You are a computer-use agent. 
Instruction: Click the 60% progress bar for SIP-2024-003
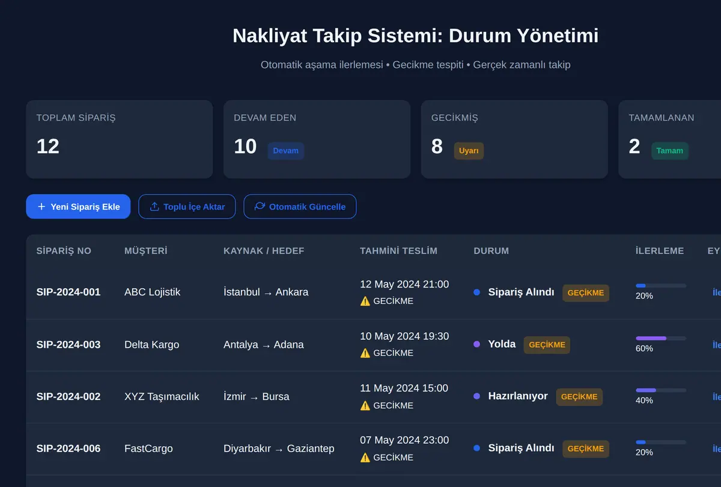(661, 338)
